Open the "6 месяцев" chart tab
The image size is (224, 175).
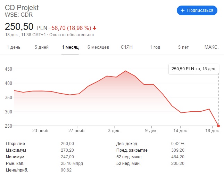[98, 47]
